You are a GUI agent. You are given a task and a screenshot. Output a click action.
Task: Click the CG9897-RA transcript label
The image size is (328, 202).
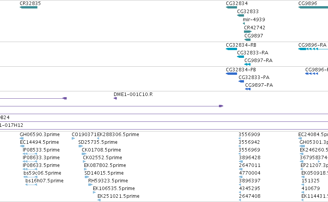258,61
